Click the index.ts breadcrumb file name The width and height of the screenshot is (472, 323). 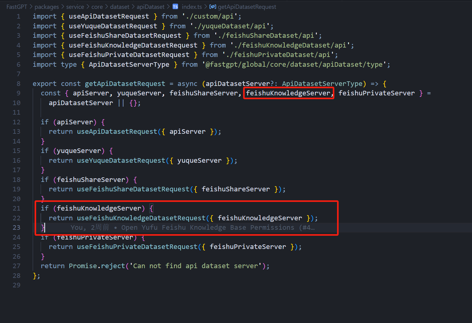click(192, 7)
